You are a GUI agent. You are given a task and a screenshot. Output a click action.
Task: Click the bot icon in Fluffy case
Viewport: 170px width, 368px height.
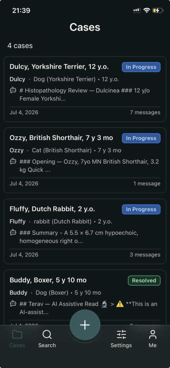tap(13, 233)
